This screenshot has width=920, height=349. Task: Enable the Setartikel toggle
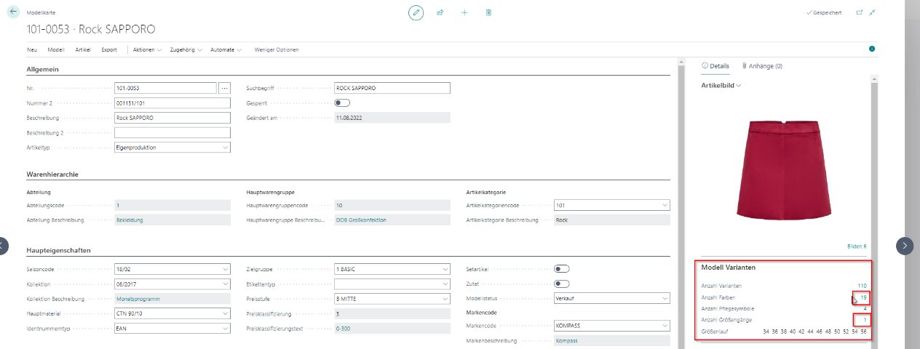561,268
